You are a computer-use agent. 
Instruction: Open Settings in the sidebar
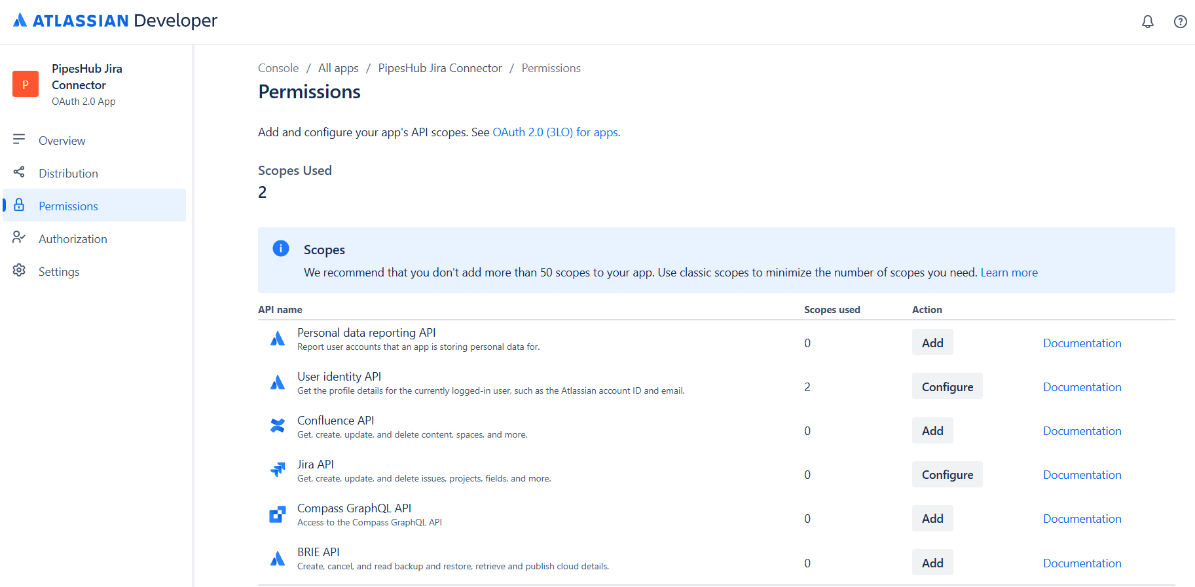tap(94, 271)
